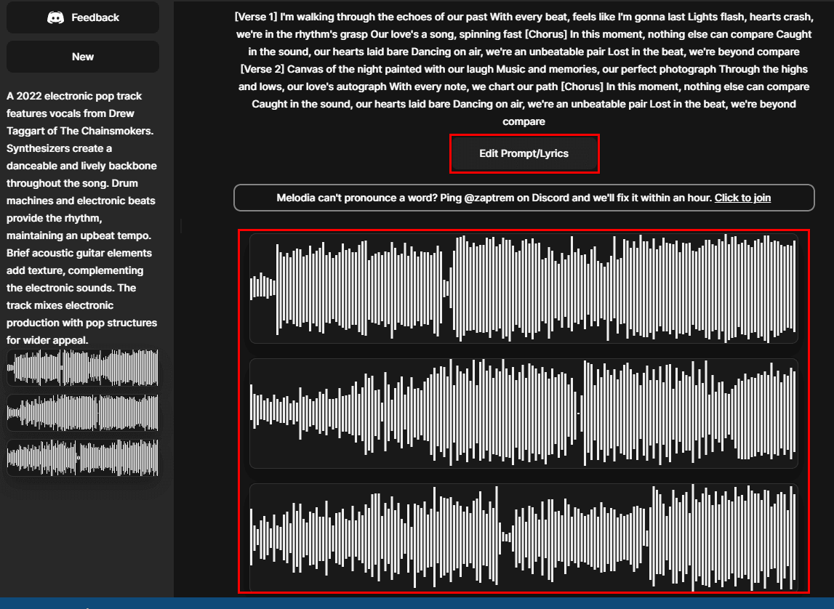
Task: Select the second sidebar waveform thumbnail
Action: coord(83,412)
